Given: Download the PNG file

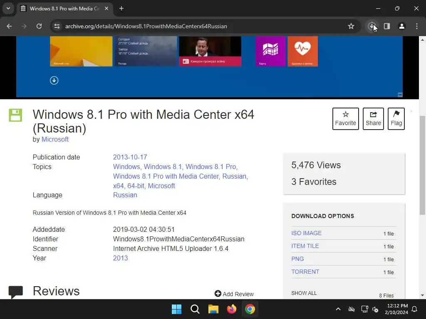Looking at the screenshot, I should point(297,259).
